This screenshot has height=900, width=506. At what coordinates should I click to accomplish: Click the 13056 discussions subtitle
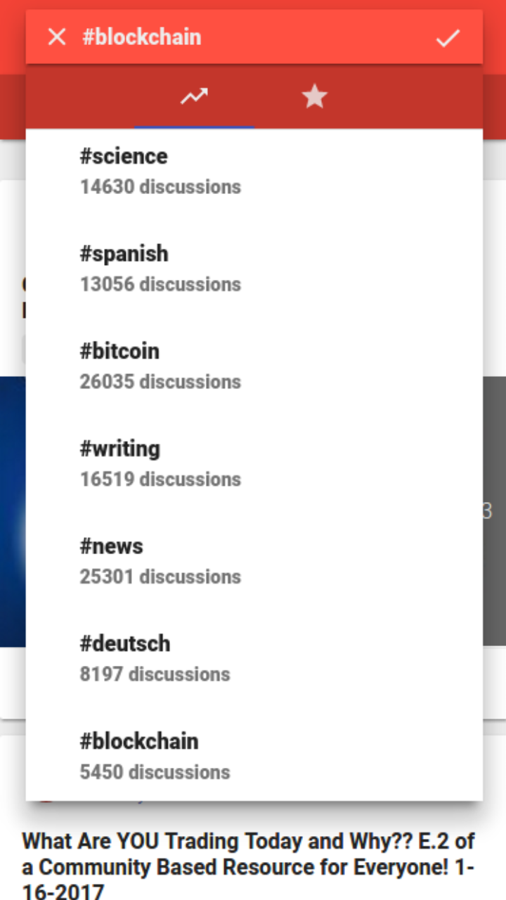pos(160,284)
